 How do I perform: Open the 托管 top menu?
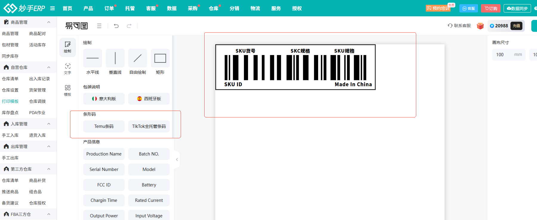[x=130, y=8]
